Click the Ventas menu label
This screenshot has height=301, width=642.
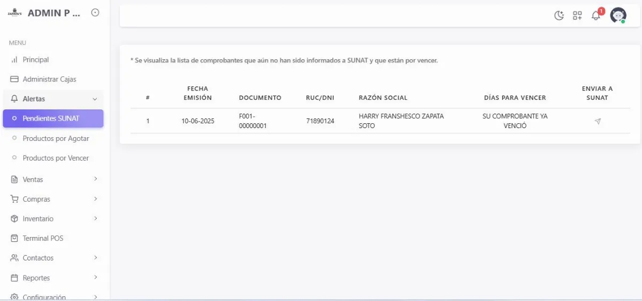click(x=33, y=179)
